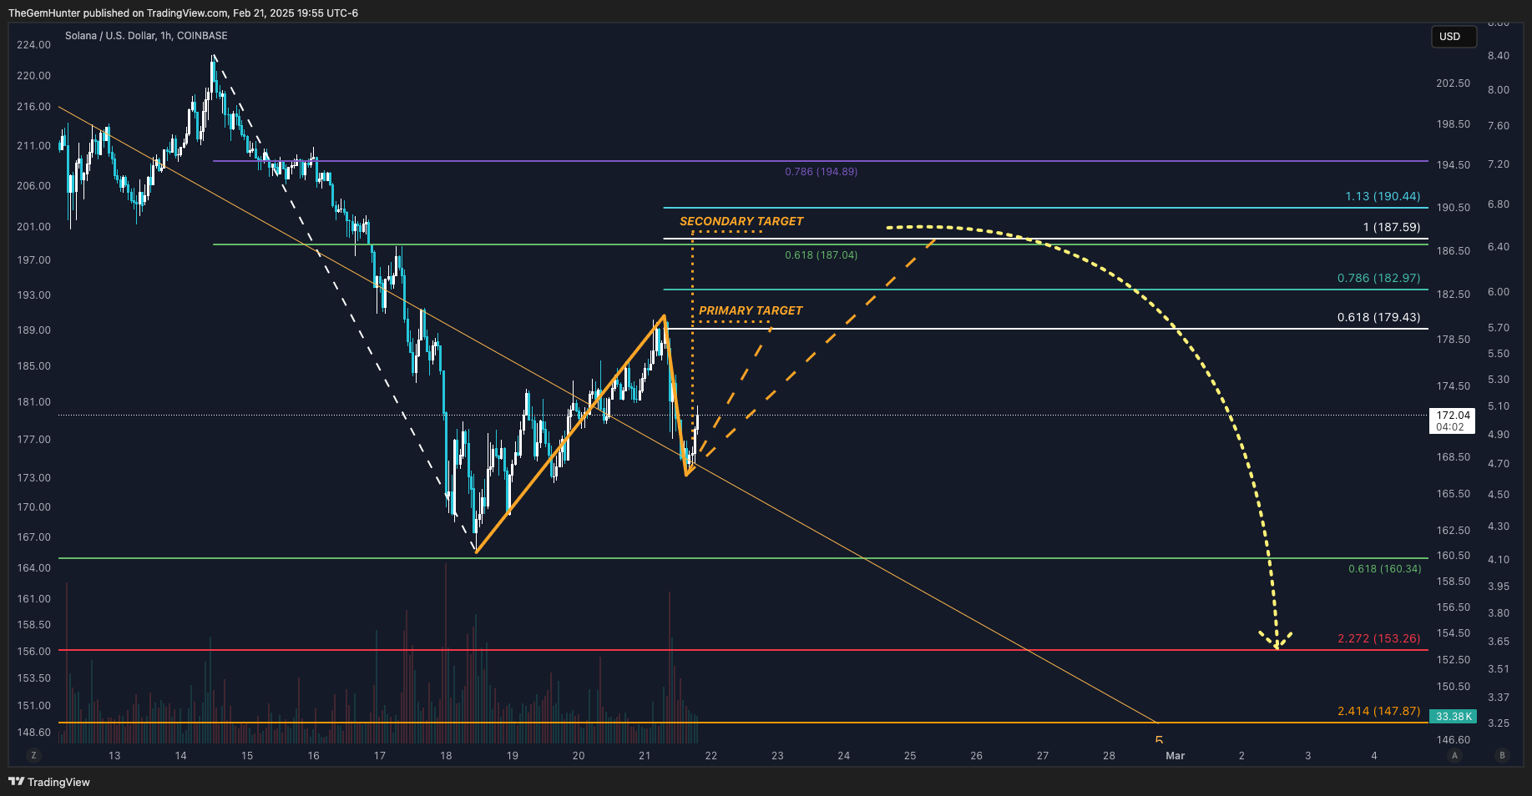1532x796 pixels.
Task: Click date 22 on the time axis
Action: click(x=710, y=756)
